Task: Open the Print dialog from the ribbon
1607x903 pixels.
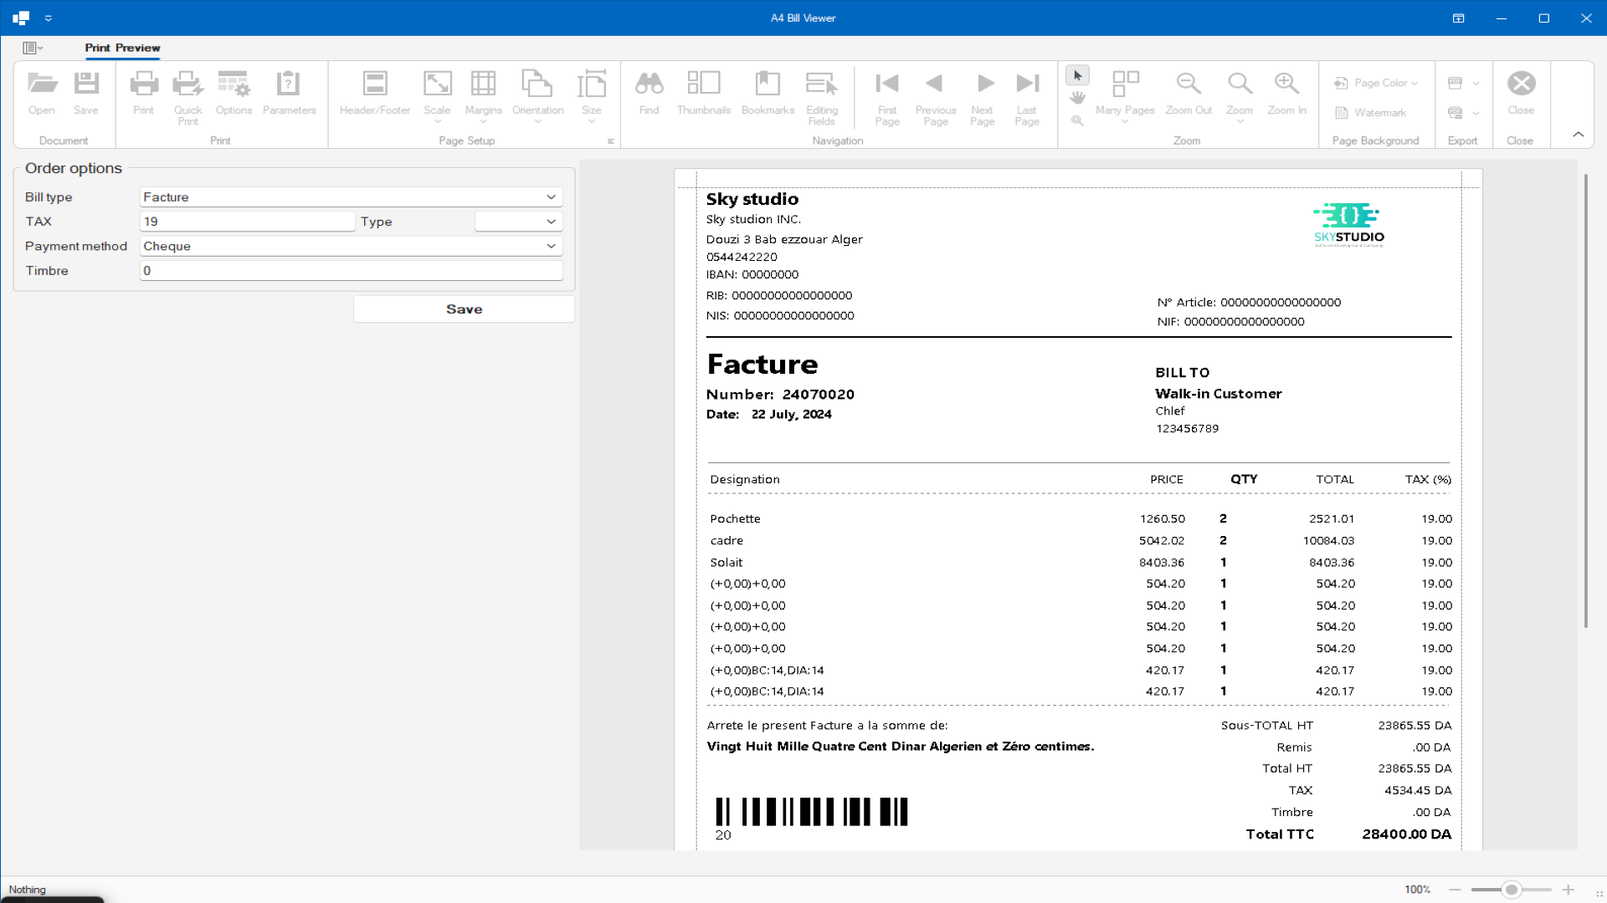Action: [x=144, y=92]
